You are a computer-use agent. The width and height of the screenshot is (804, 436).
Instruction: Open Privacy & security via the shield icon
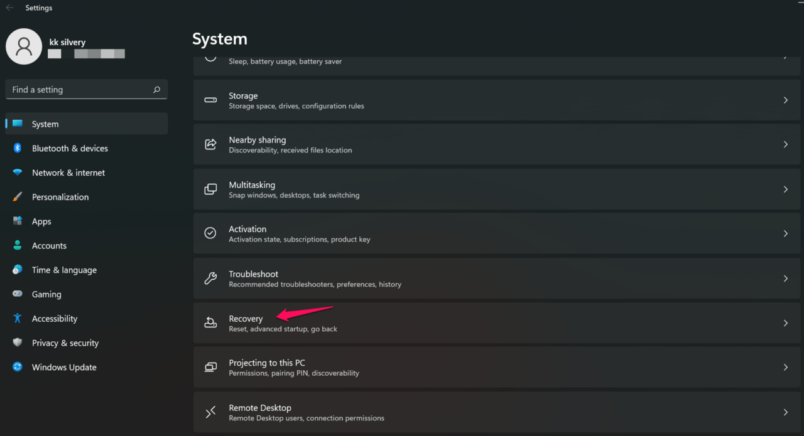18,343
